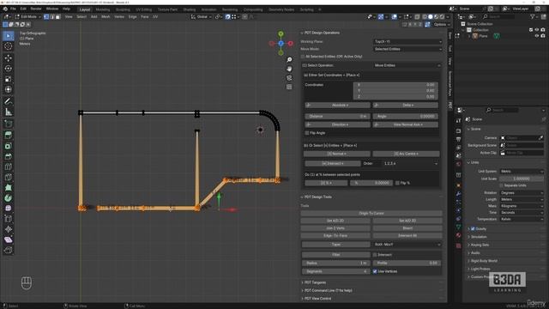Click the Fillet button
The image size is (549, 309).
[335, 255]
